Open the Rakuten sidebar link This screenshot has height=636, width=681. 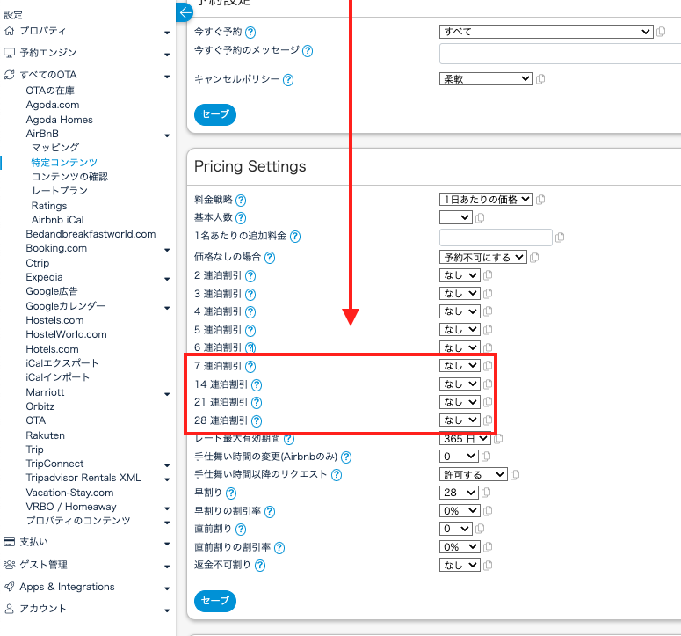coord(45,435)
